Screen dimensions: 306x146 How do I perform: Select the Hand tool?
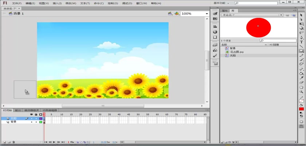coord(302,87)
